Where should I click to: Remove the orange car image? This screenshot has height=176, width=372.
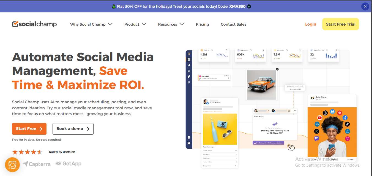pos(277,69)
